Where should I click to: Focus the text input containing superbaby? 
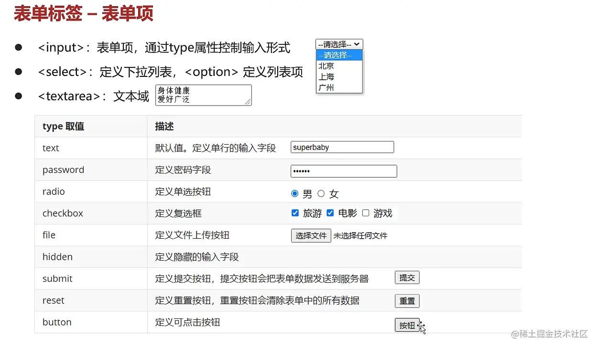point(342,147)
